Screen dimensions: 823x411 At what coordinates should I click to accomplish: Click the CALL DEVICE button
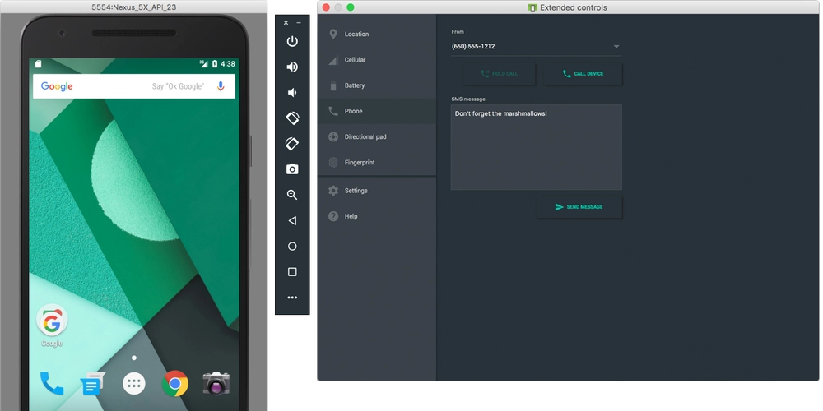tap(583, 74)
